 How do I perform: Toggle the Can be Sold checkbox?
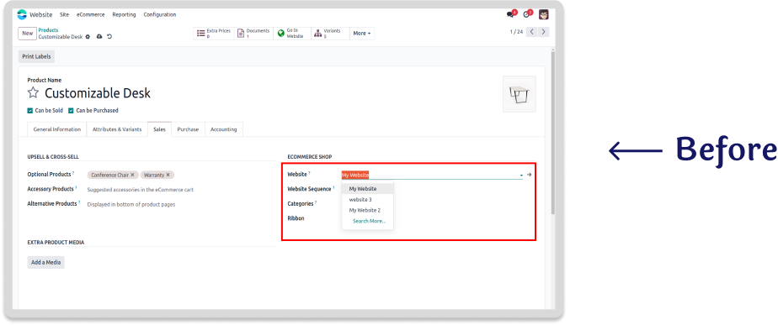click(30, 110)
